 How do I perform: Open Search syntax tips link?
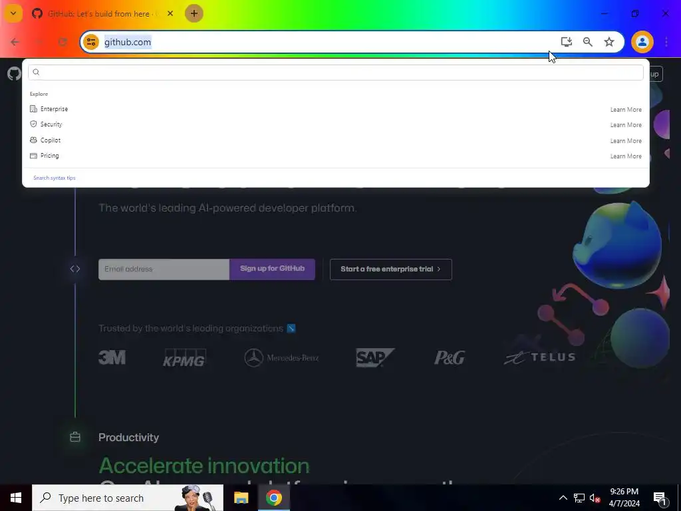pyautogui.click(x=55, y=178)
